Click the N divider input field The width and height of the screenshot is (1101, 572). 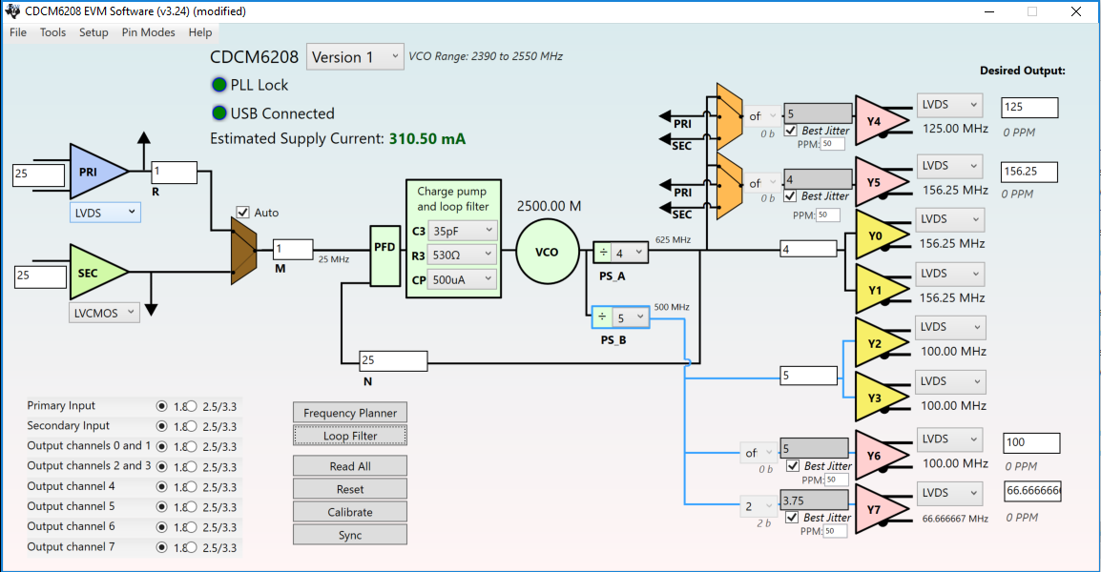tap(393, 360)
